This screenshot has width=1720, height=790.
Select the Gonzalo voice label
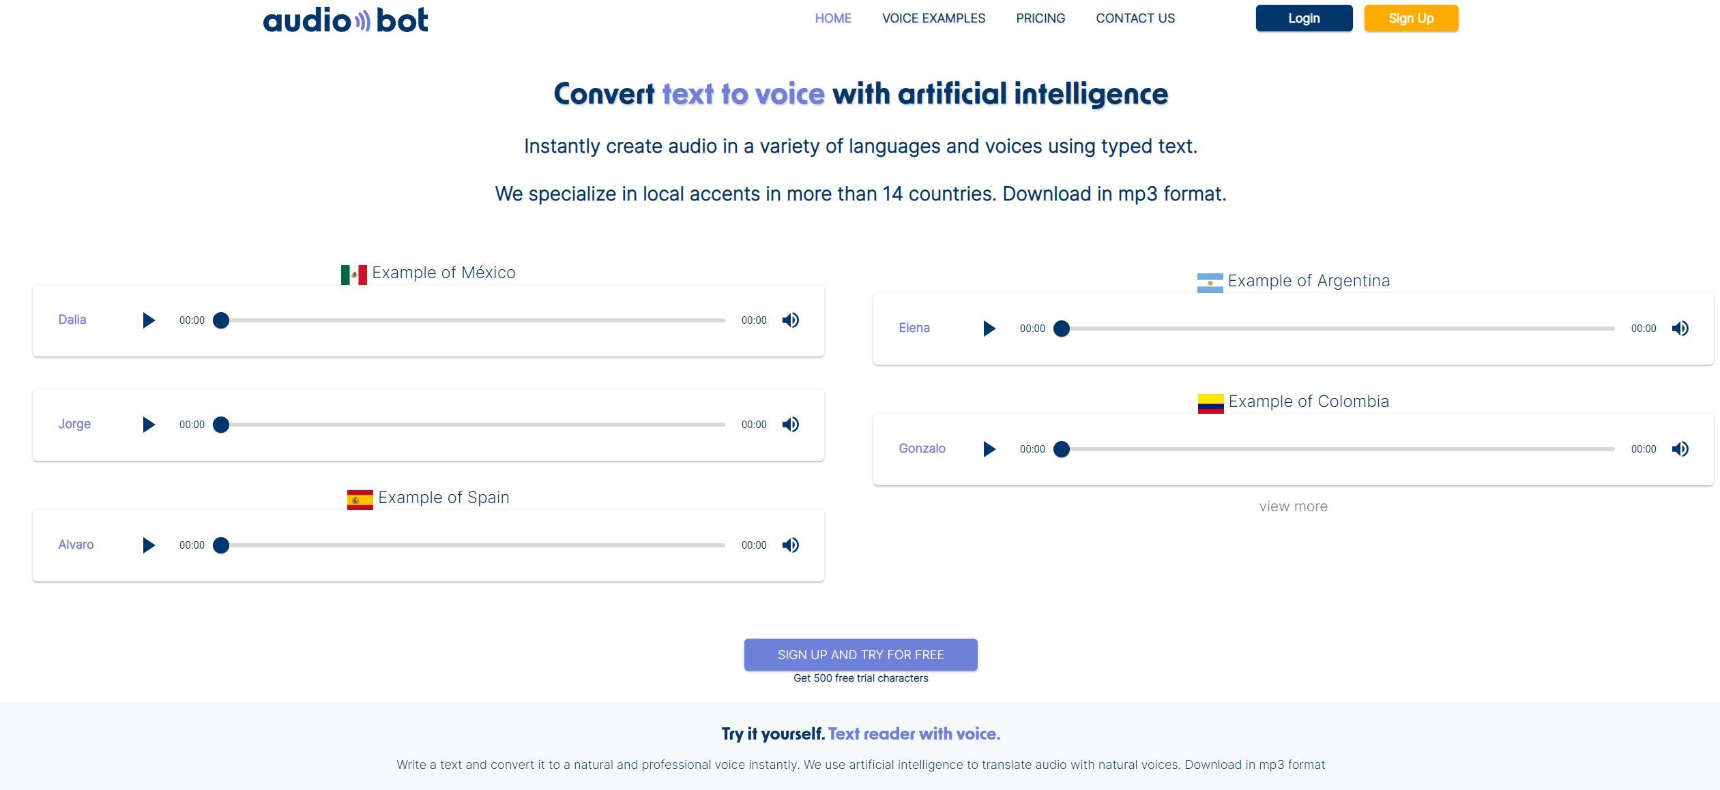[922, 449]
